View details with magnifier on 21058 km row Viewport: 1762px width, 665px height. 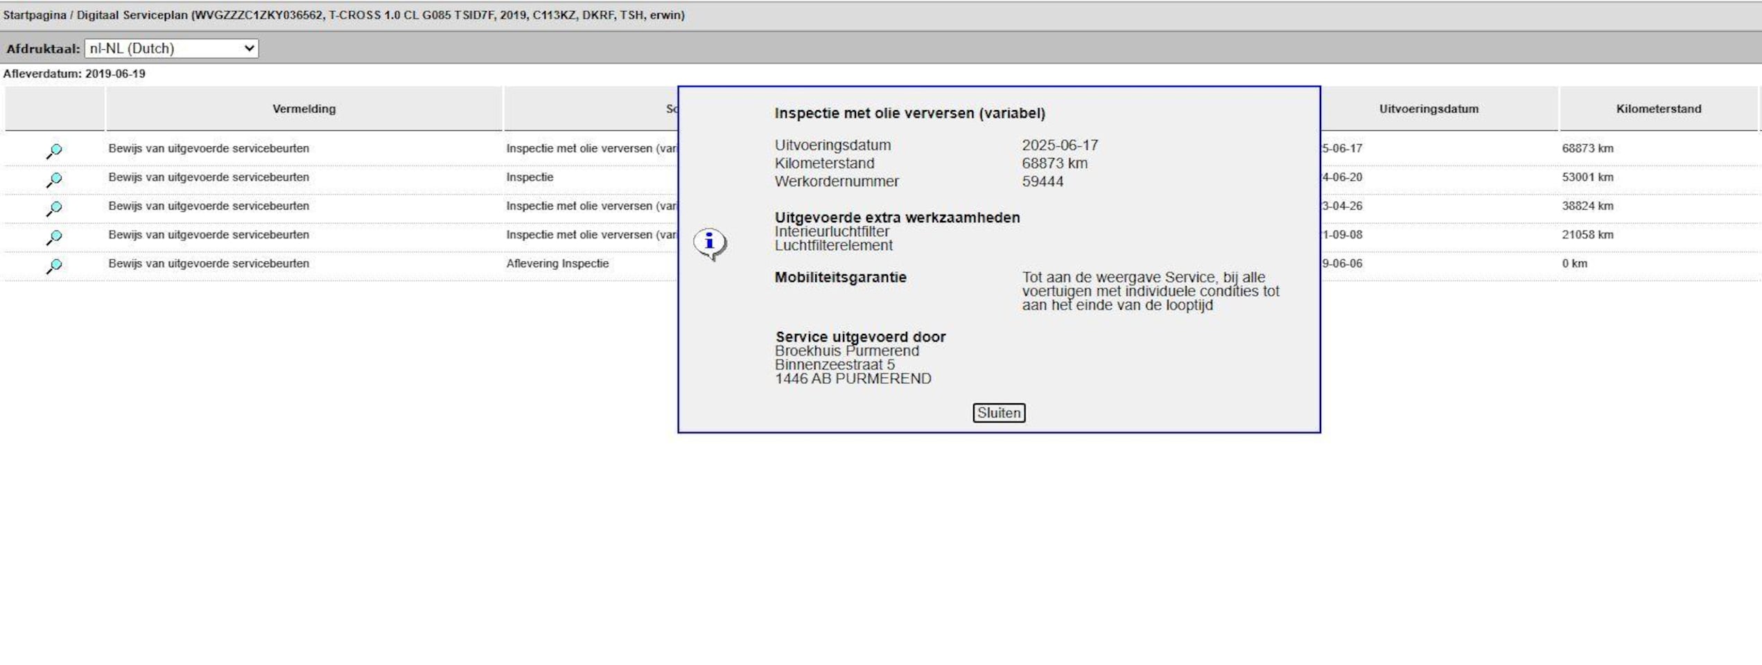[54, 237]
